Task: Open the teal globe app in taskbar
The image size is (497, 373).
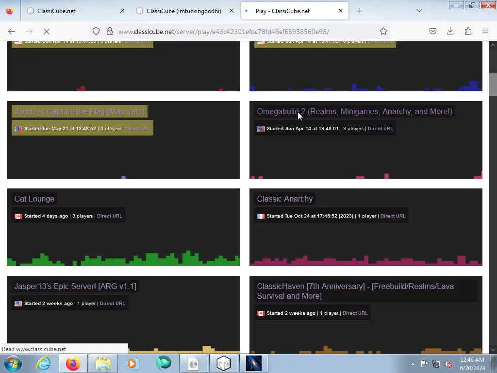Action: [163, 363]
